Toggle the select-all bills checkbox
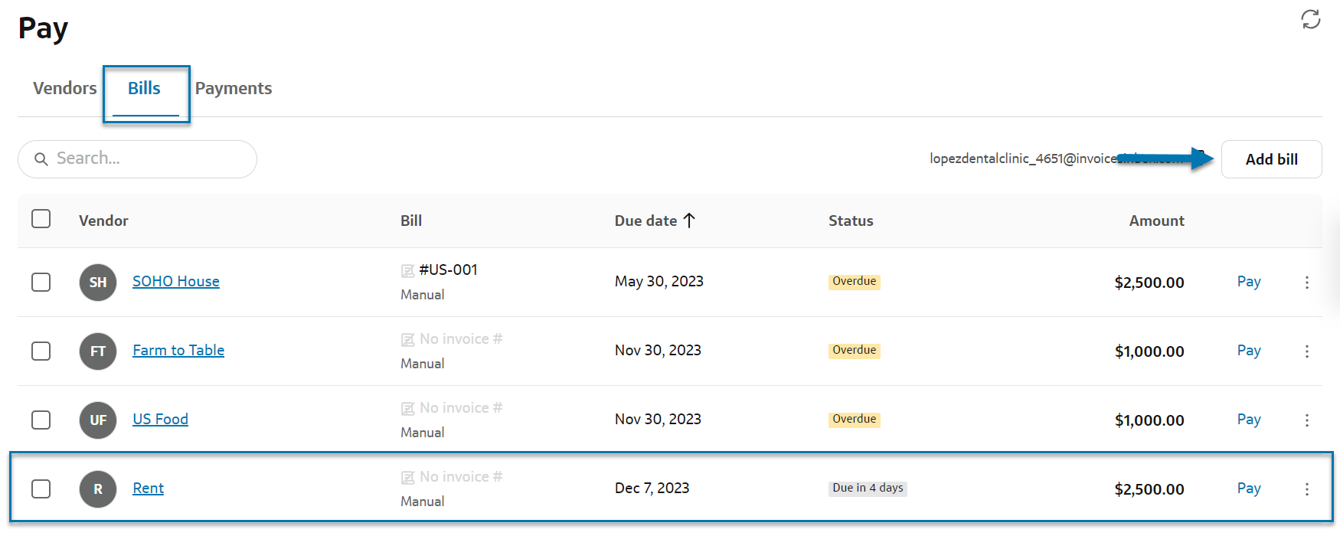Viewport: 1340px width, 536px height. coord(41,219)
